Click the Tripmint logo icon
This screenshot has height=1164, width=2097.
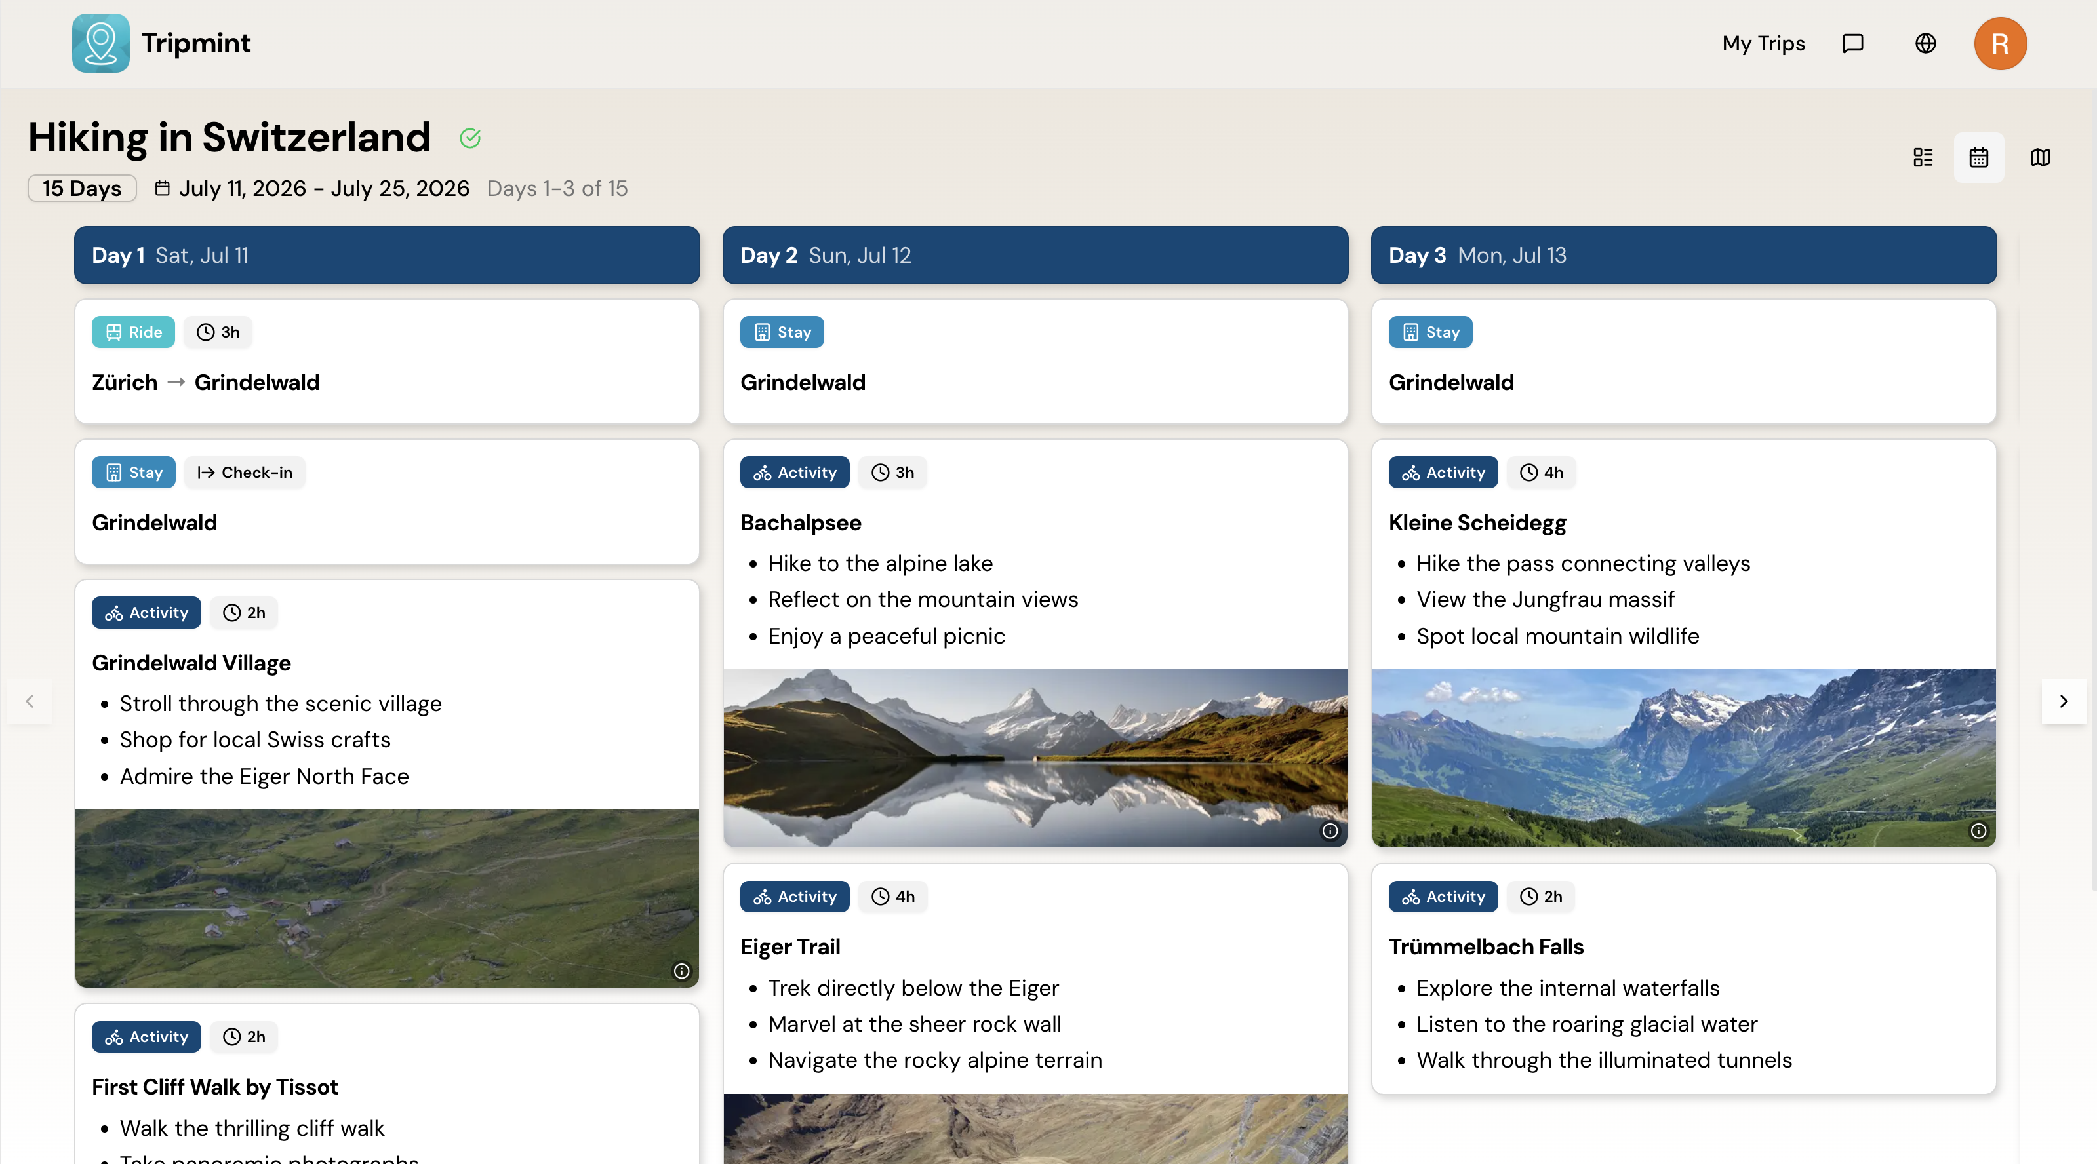(x=100, y=43)
